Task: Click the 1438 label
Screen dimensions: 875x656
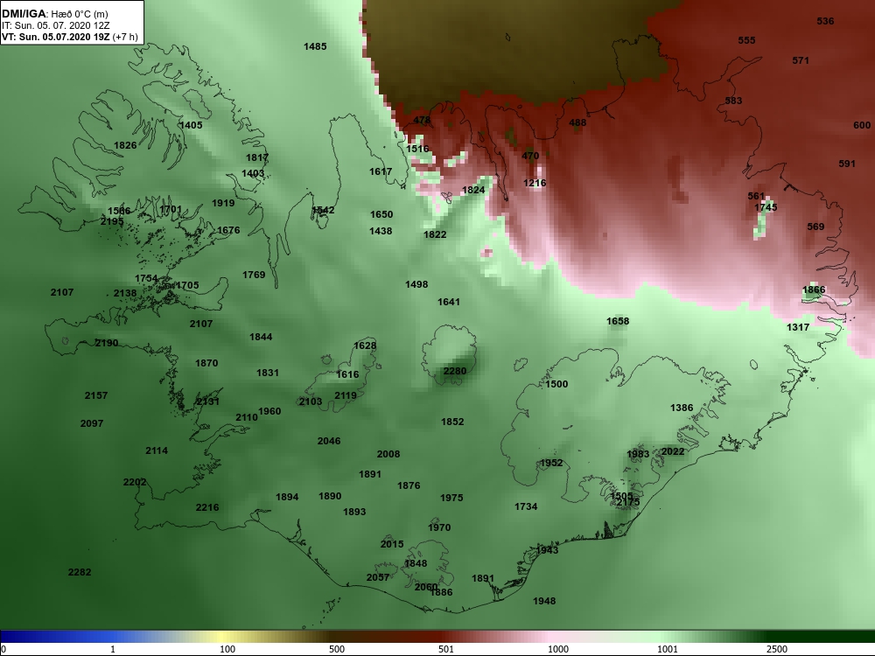Action: point(381,230)
